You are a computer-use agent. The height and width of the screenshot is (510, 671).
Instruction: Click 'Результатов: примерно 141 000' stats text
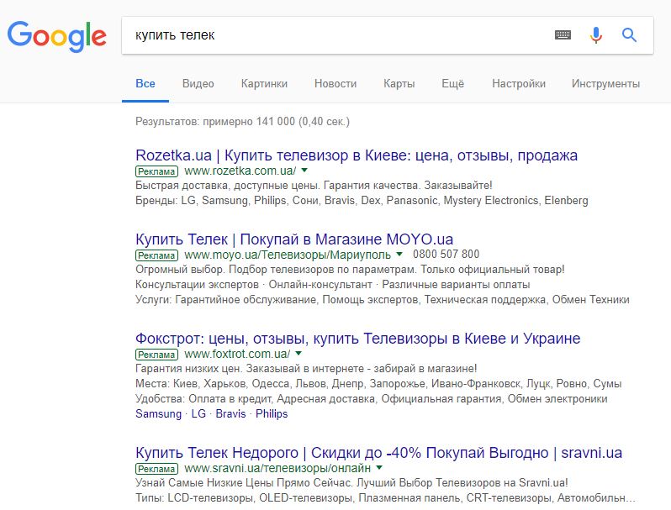[243, 122]
